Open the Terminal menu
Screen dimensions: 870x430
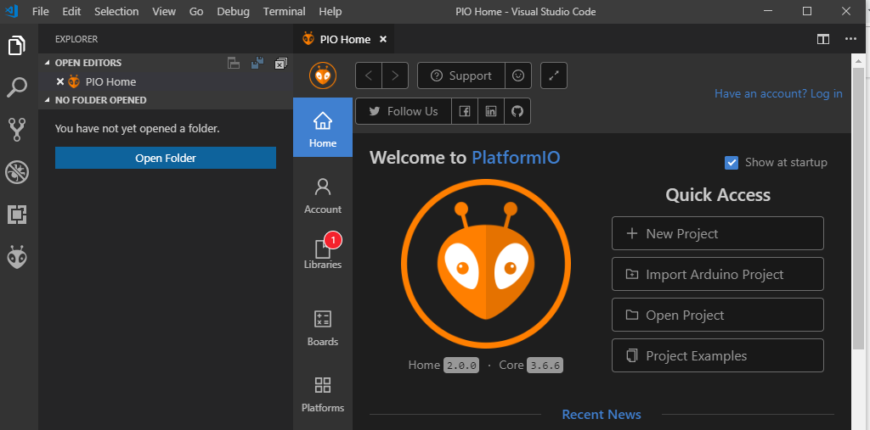coord(284,11)
